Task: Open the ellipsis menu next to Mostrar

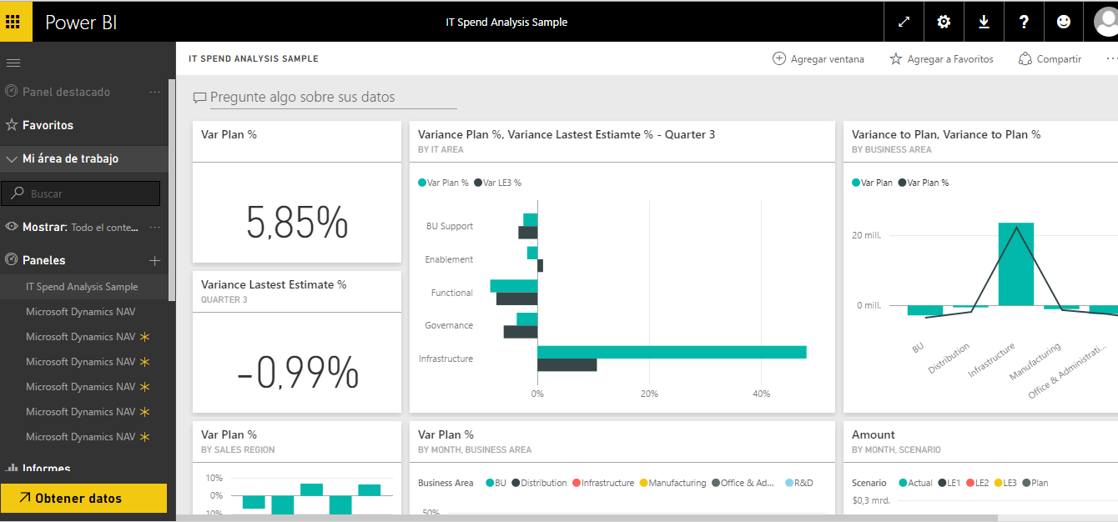Action: (154, 226)
